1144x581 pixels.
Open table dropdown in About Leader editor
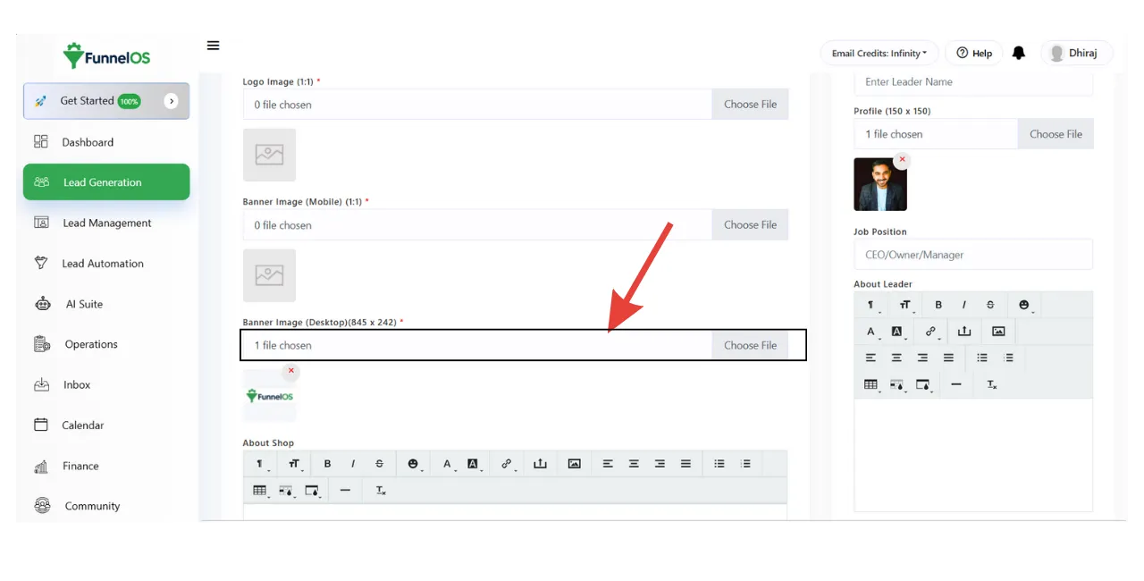click(x=871, y=384)
